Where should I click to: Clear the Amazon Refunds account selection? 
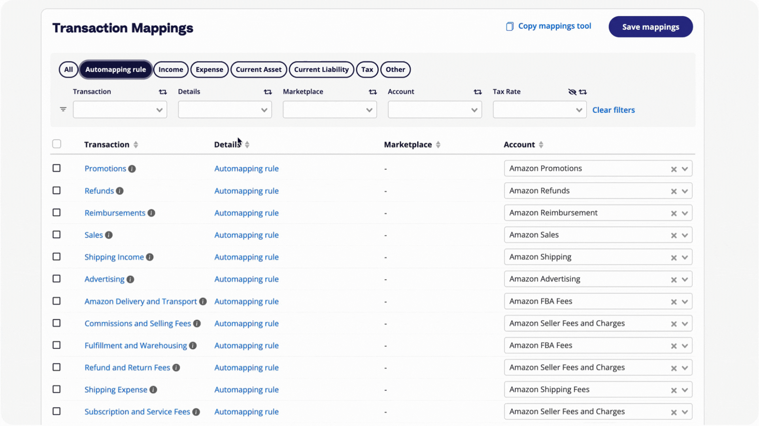[x=674, y=191]
